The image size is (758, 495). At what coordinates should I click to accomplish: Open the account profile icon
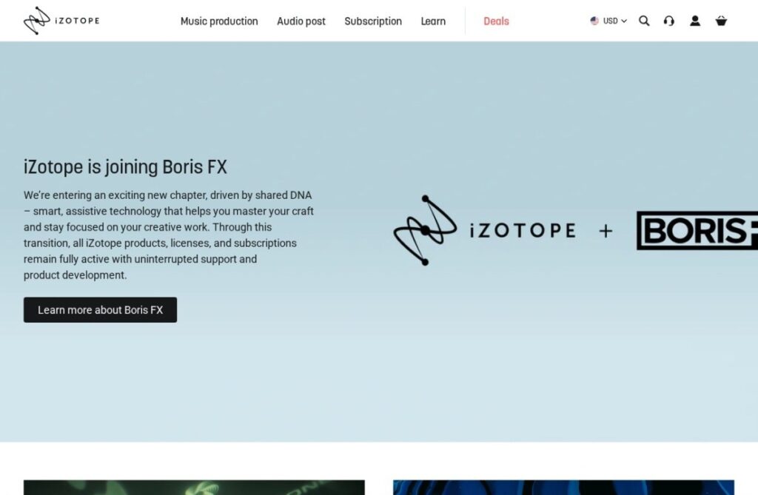click(695, 21)
